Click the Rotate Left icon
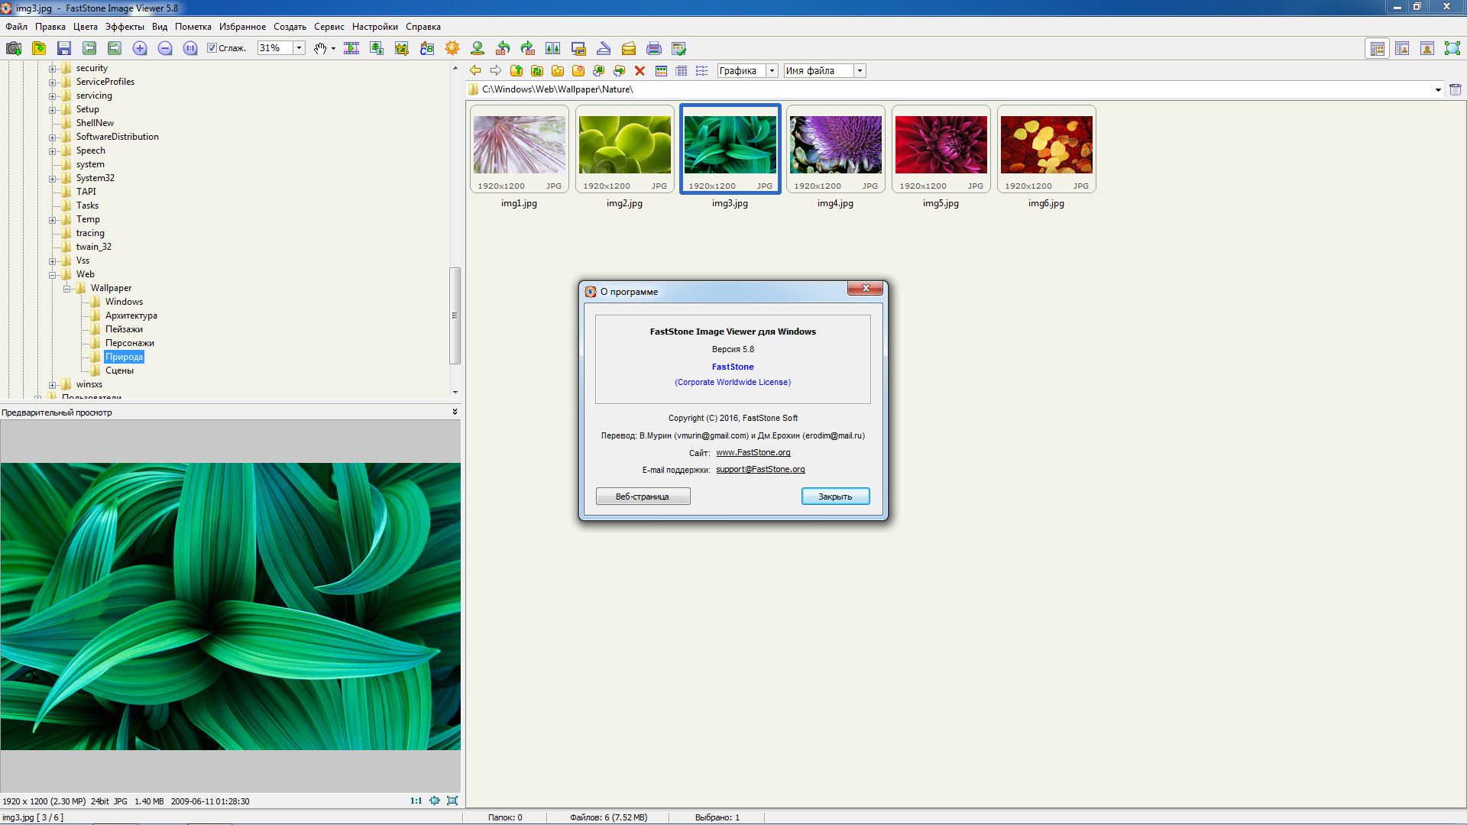1467x825 pixels. [x=503, y=48]
